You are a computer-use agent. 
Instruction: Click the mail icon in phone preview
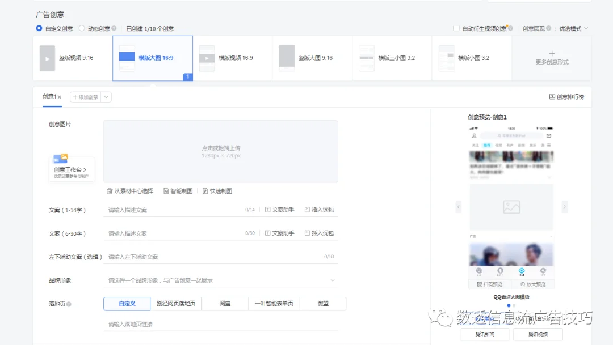(549, 136)
